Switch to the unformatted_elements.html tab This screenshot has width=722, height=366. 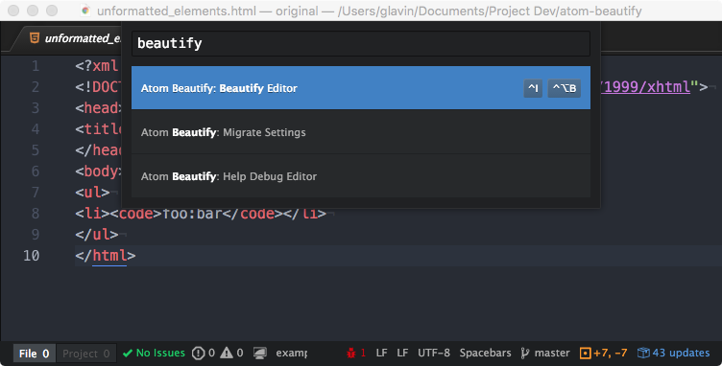(74, 38)
